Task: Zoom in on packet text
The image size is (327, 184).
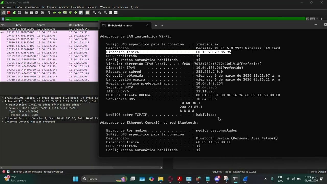Action: (x=95, y=13)
